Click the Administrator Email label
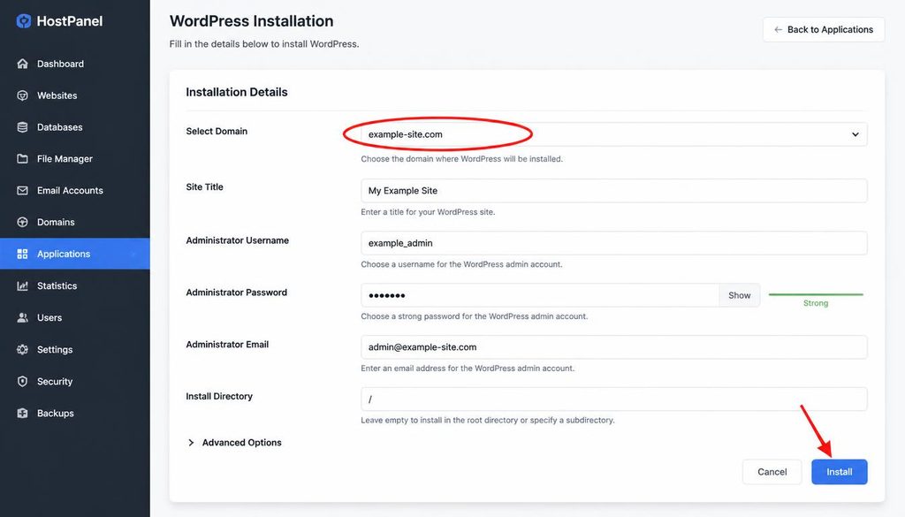The height and width of the screenshot is (517, 905). [227, 345]
